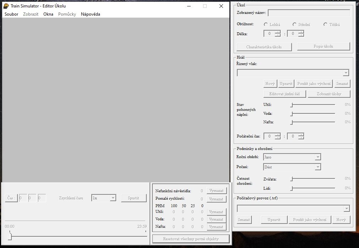Click the Train Simulator app icon in title bar
The height and width of the screenshot is (248, 359).
point(6,6)
